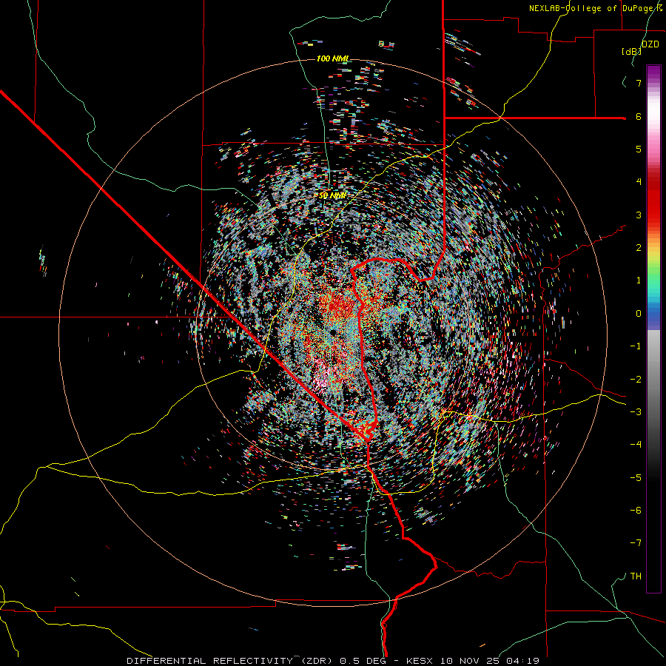
Task: Click the 100 NMI range ring label
Action: [332, 58]
